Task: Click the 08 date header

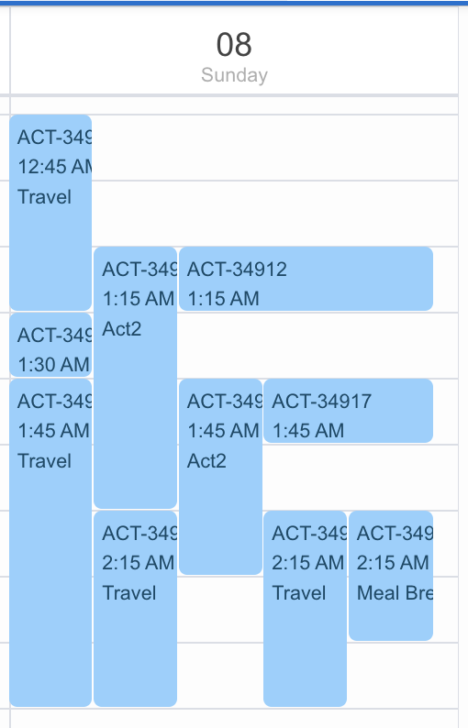Action: coord(234,45)
